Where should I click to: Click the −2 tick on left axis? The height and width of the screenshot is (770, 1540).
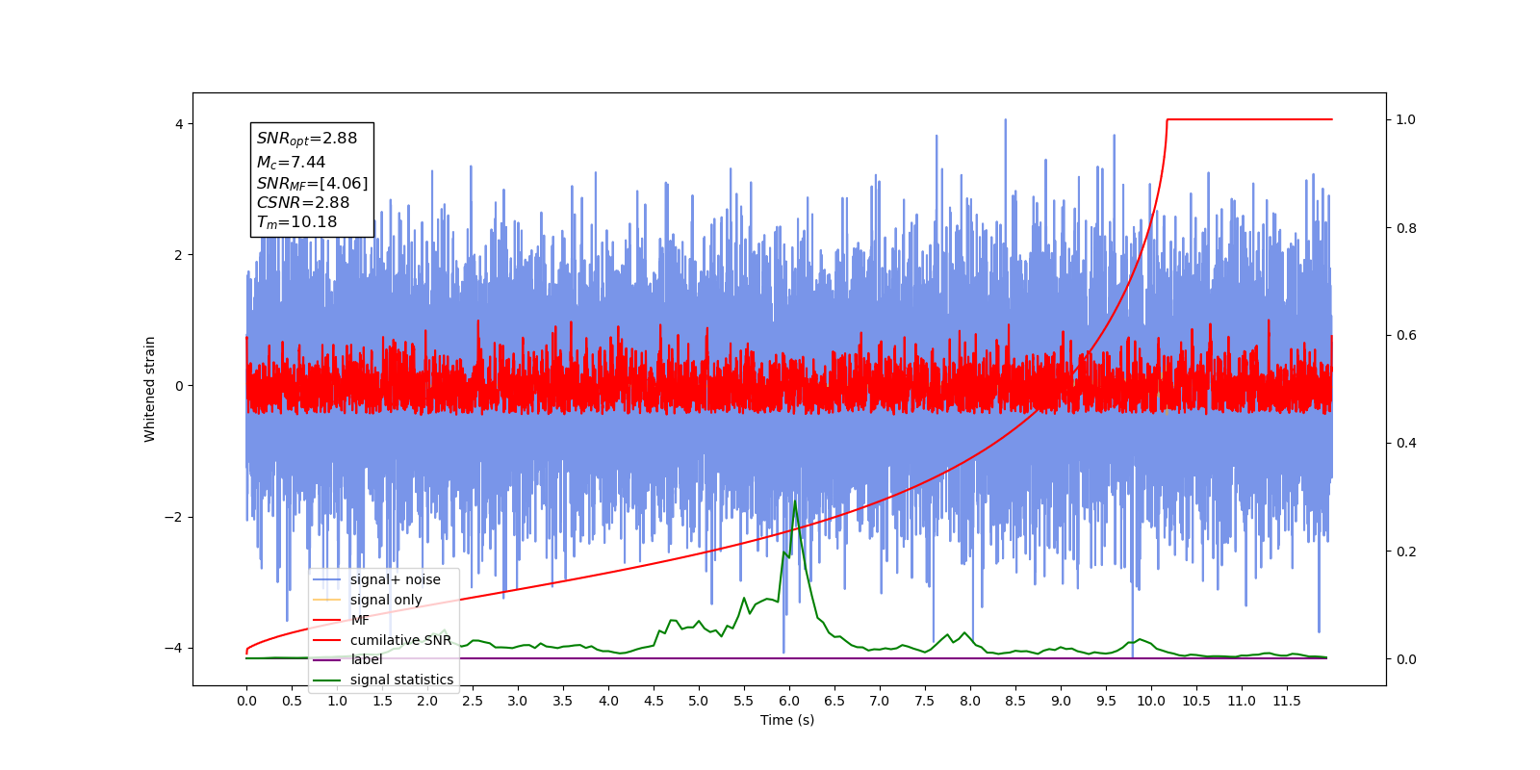[x=173, y=517]
